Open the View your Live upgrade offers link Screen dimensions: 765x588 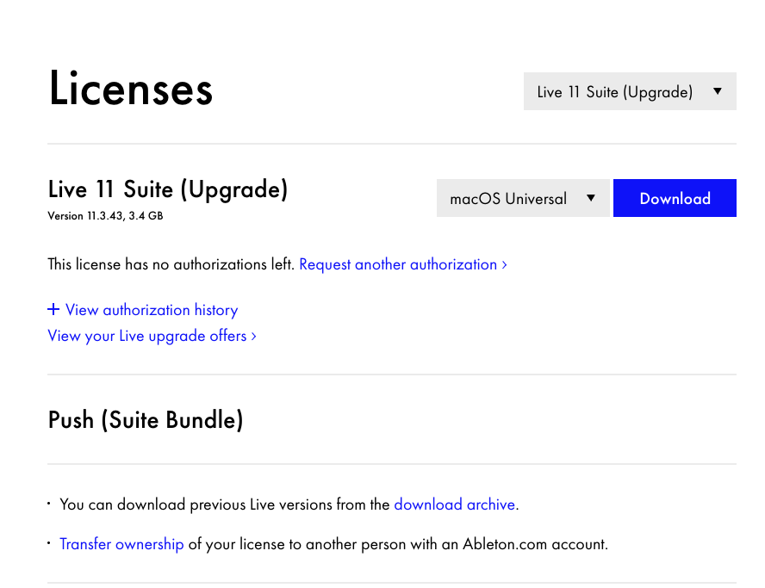[x=147, y=336]
